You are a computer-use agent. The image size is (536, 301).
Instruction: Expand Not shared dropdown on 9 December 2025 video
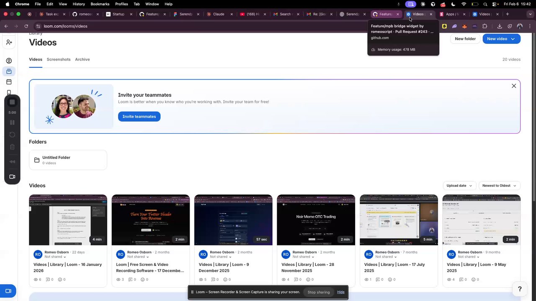click(221, 257)
